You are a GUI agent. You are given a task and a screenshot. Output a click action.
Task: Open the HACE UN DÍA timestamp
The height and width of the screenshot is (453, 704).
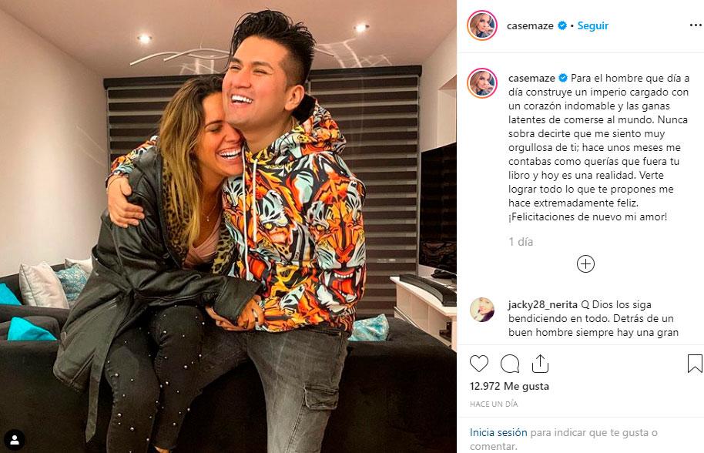[x=494, y=404]
